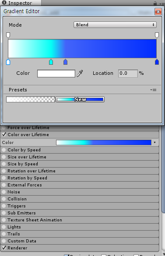This screenshot has height=256, width=165.
Task: Select the top-right alpha key marker
Action: (x=157, y=35)
